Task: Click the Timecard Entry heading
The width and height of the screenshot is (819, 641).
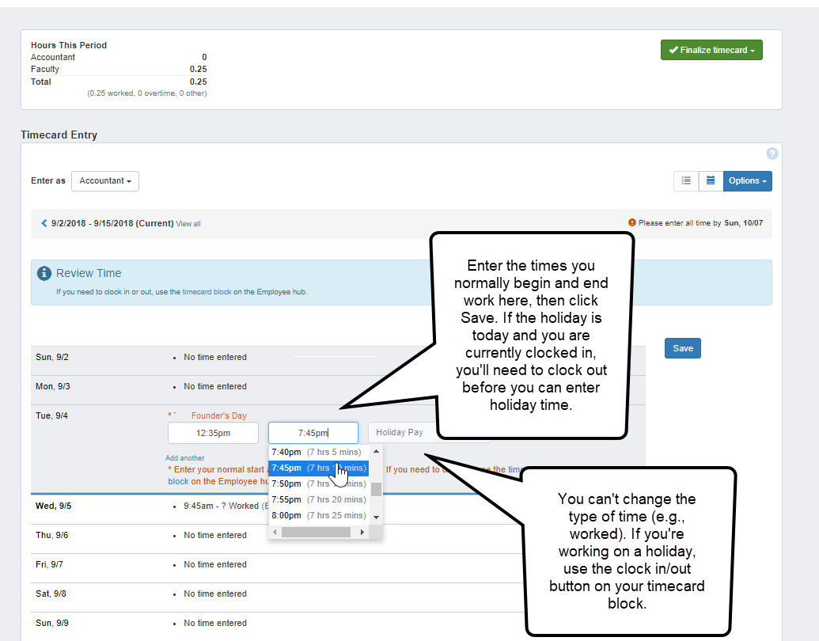Action: pyautogui.click(x=59, y=135)
